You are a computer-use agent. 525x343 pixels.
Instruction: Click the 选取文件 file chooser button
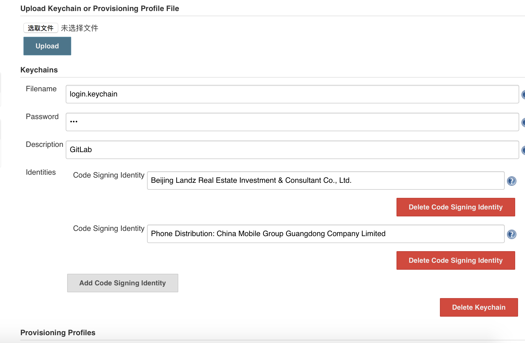coord(41,28)
